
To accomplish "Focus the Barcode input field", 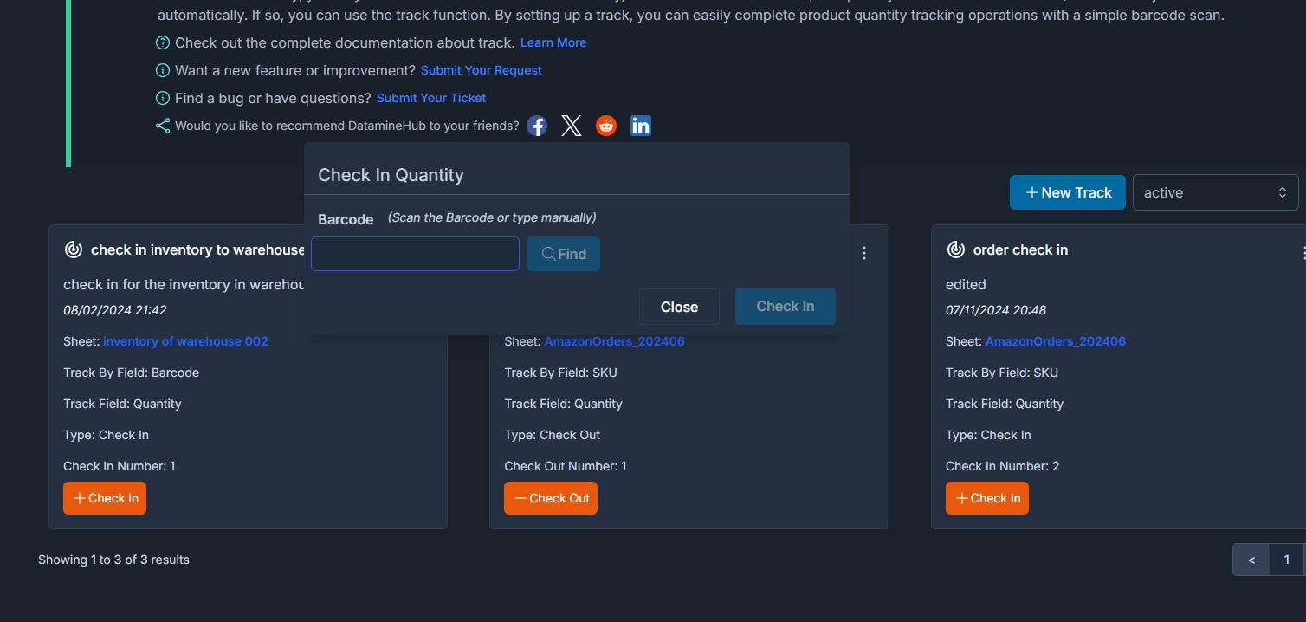I will click(416, 254).
